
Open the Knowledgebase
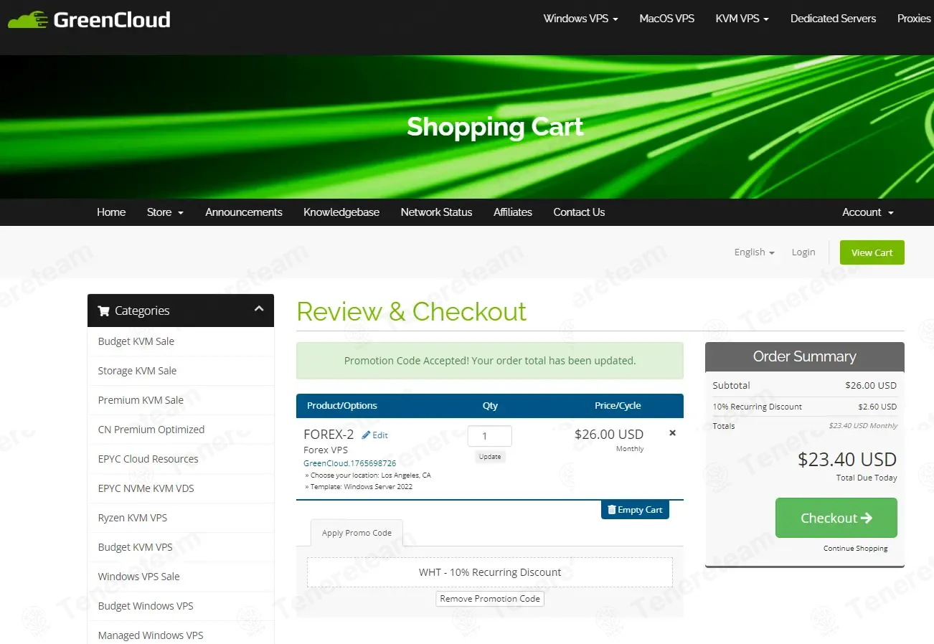tap(341, 212)
